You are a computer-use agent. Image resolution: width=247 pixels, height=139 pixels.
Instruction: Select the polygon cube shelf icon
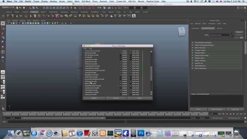(x=8, y=16)
